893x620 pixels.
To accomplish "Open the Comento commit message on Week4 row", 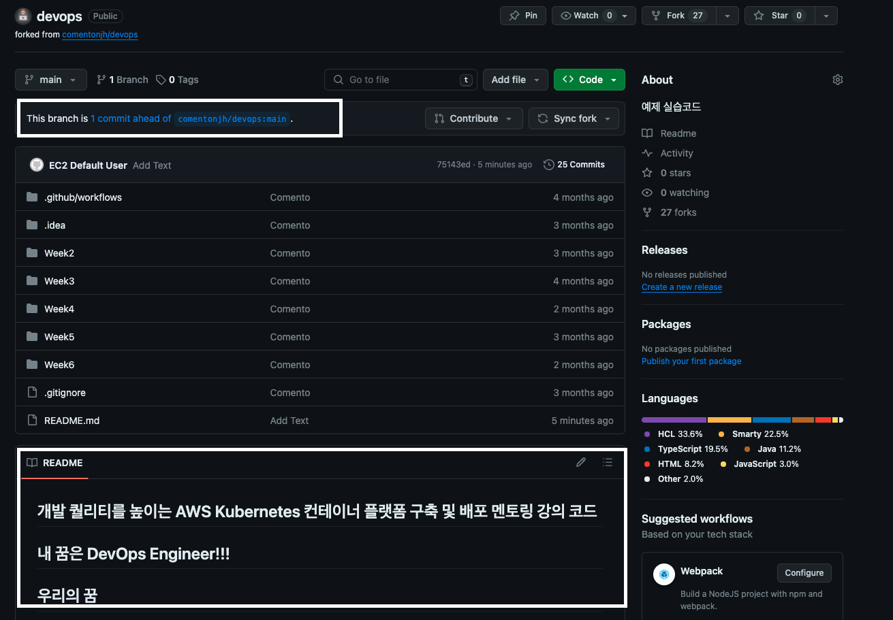I will pos(290,309).
